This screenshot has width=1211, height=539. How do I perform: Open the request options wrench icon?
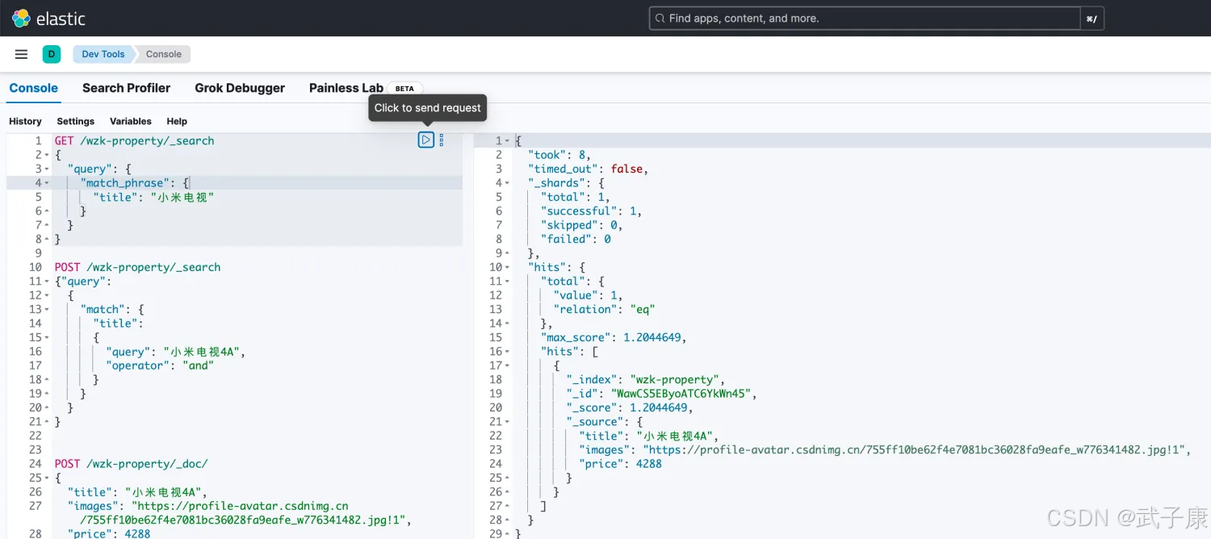click(x=441, y=140)
